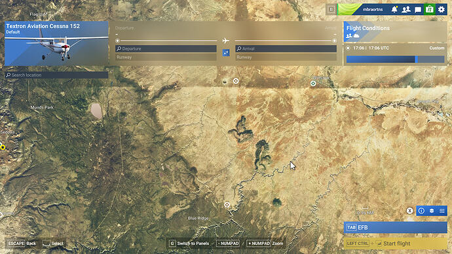Image resolution: width=452 pixels, height=254 pixels.
Task: Select the airport marker right of the crater
Action: pyautogui.click(x=236, y=81)
